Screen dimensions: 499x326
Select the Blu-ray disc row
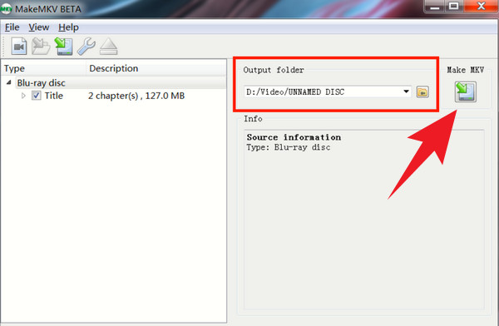115,83
